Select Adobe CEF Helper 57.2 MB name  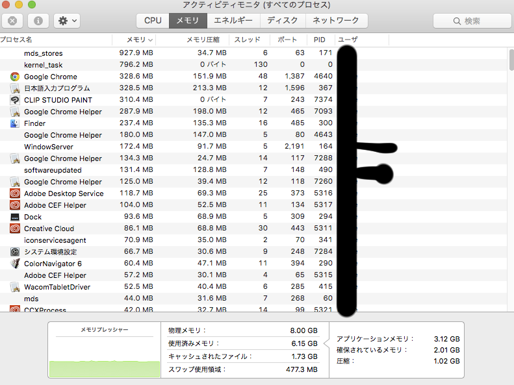coord(55,275)
